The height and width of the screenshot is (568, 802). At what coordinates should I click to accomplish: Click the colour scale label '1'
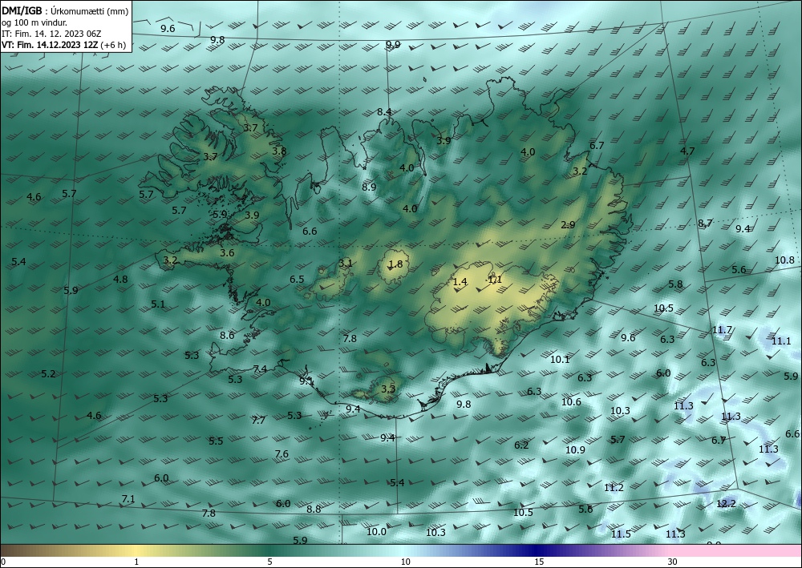point(136,562)
